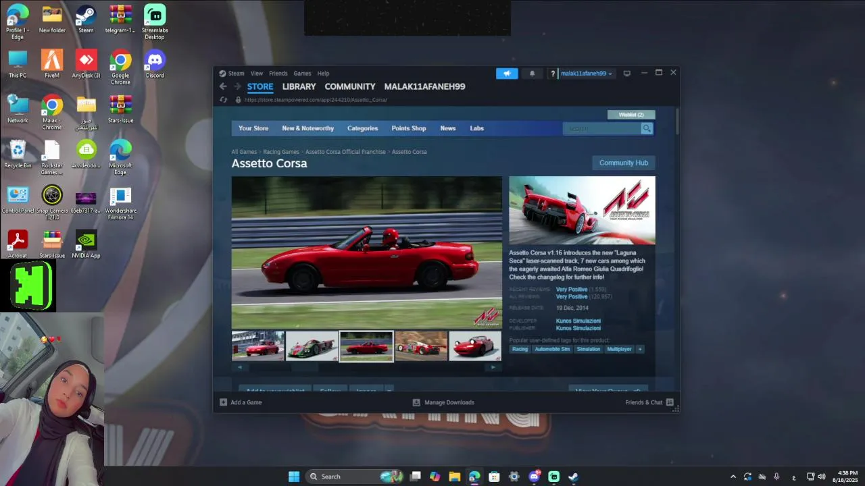Open Rockstar Games desktop shortcut
The height and width of the screenshot is (486, 865).
(x=52, y=157)
